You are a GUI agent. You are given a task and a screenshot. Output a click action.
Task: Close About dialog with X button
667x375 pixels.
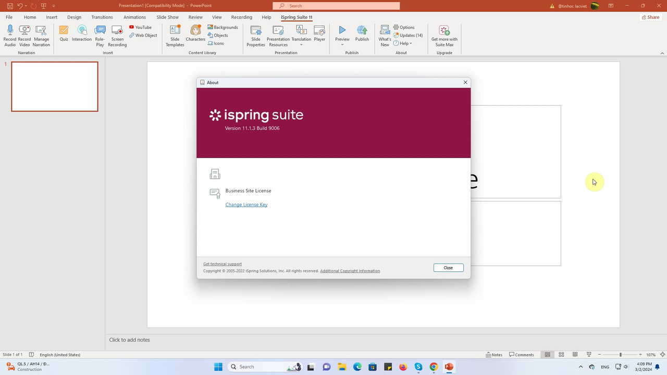[465, 82]
